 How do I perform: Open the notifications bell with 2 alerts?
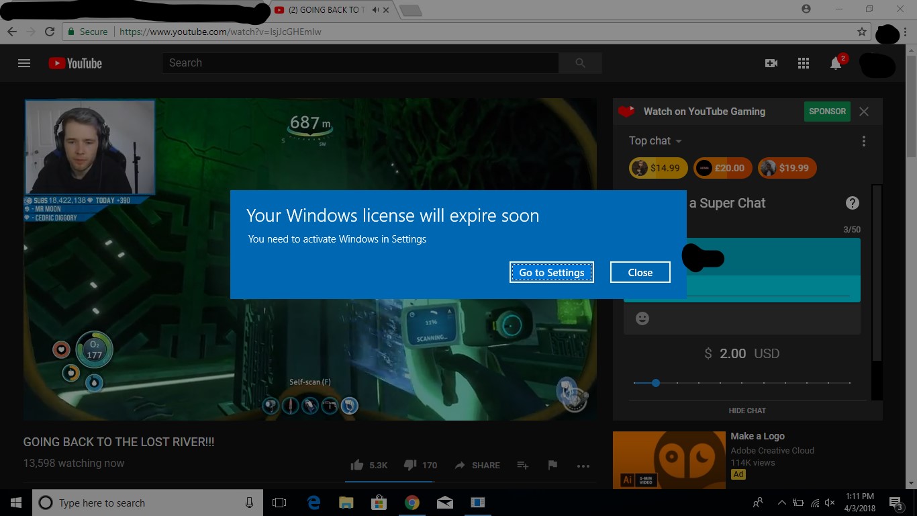point(836,63)
